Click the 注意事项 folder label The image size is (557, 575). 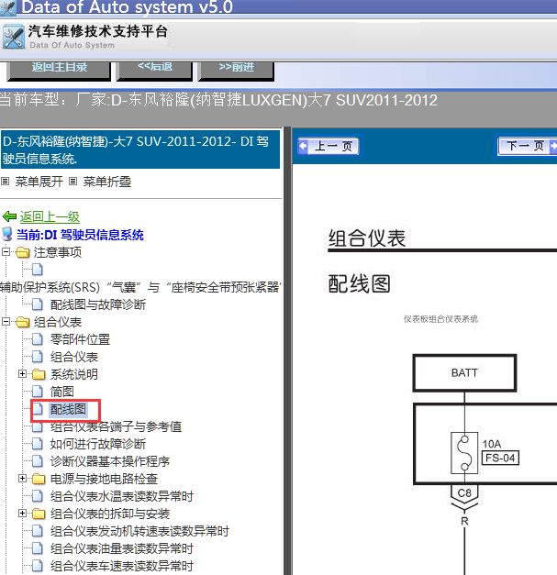[58, 252]
